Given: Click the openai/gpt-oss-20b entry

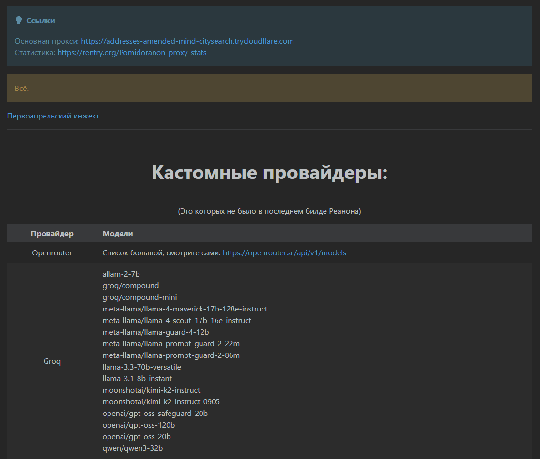Looking at the screenshot, I should point(137,437).
